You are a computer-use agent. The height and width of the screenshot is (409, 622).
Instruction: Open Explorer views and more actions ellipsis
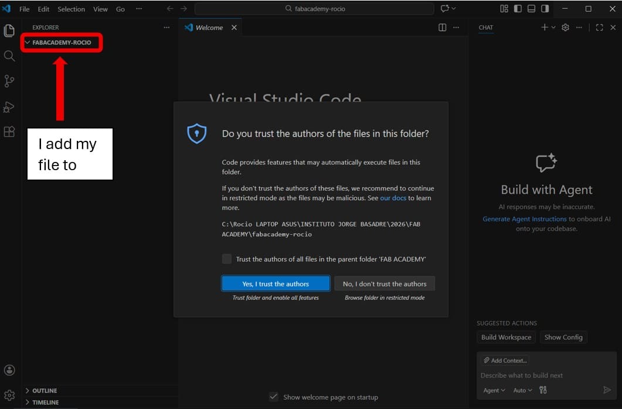pos(166,28)
